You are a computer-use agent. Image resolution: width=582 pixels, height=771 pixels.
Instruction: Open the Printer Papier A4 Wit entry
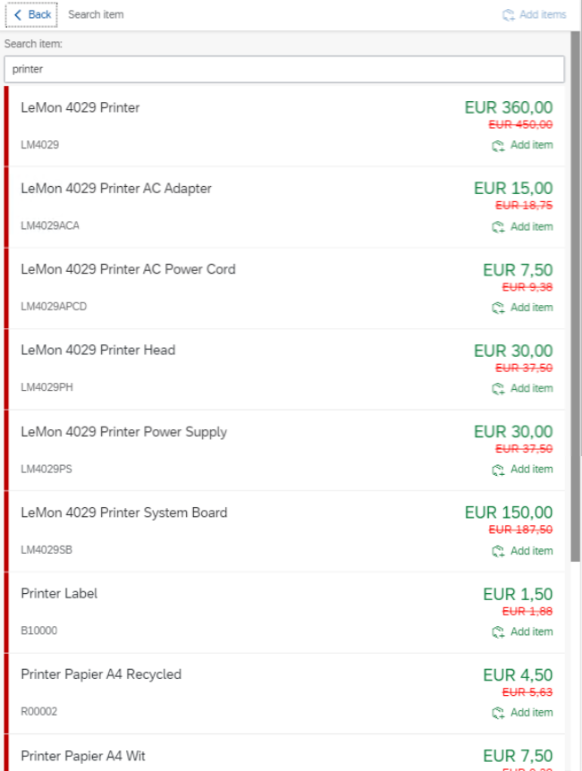(224, 756)
